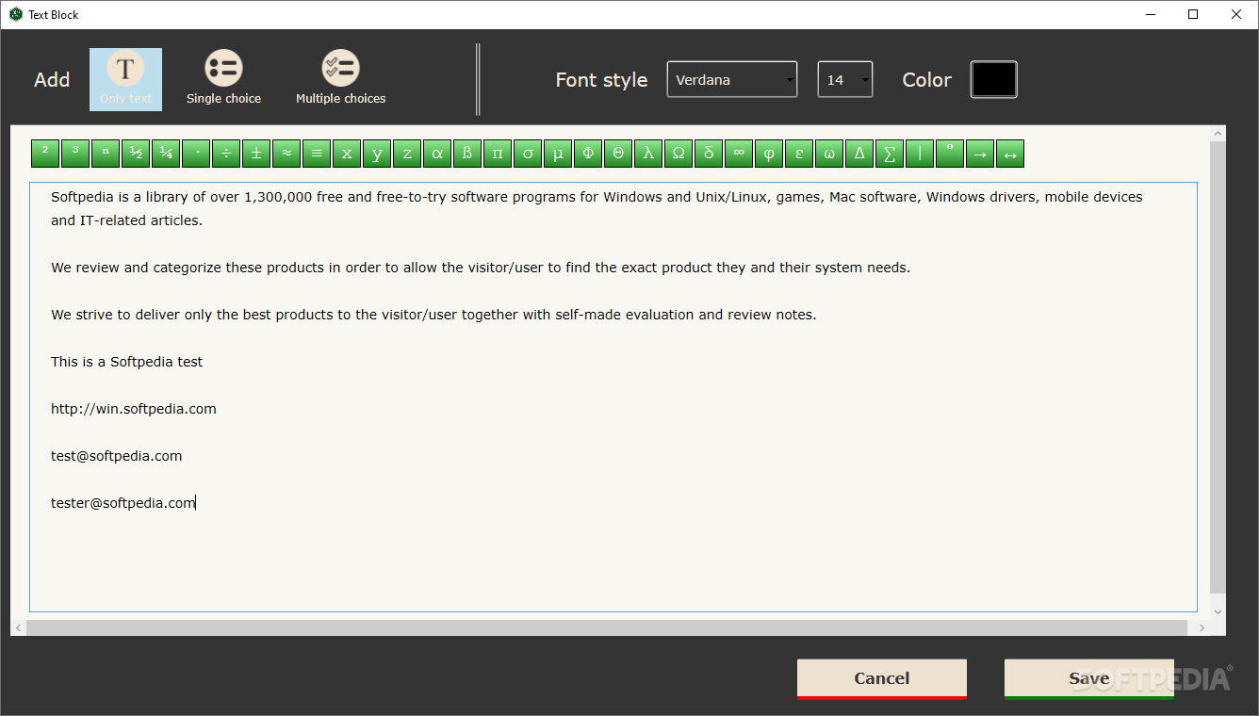Insert the division sign
The height and width of the screenshot is (716, 1259).
pos(226,154)
